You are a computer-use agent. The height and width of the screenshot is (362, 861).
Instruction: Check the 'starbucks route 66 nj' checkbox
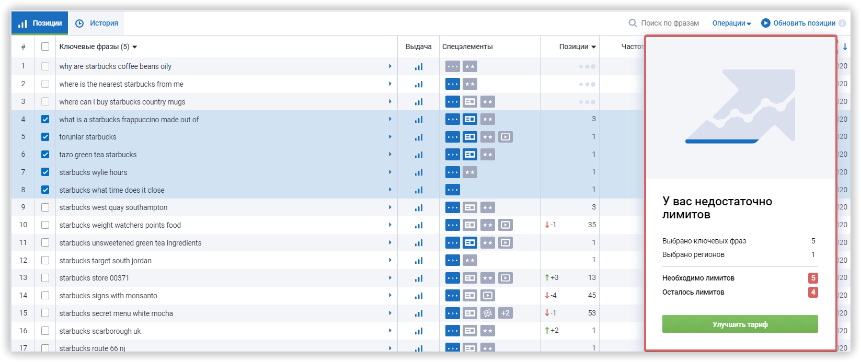point(45,348)
